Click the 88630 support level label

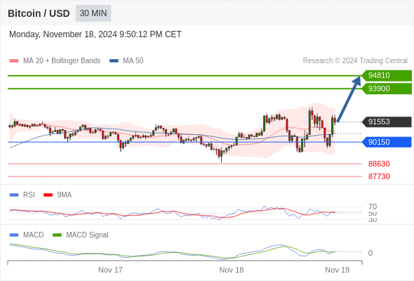coord(379,164)
